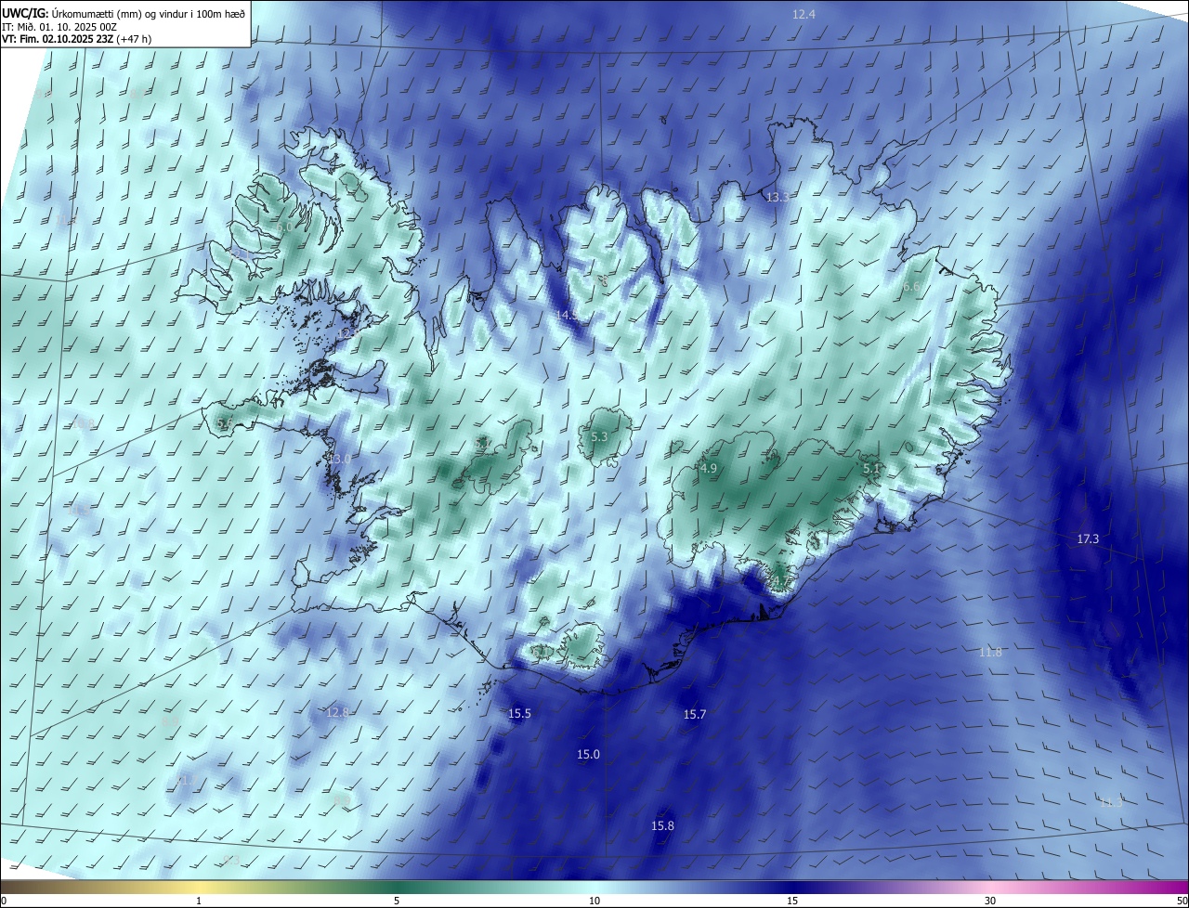This screenshot has height=908, width=1189.
Task: Click the colorbar tick label 30
Action: [990, 901]
